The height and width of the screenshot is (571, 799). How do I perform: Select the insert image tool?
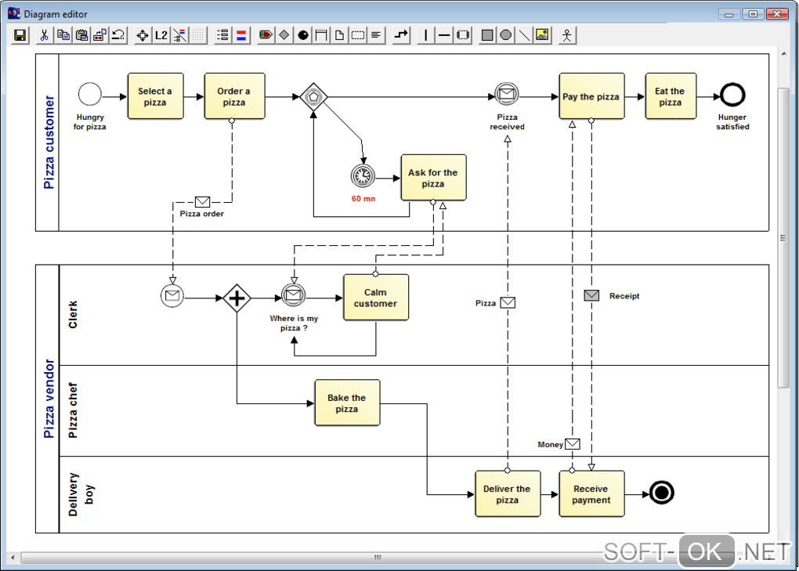[x=543, y=35]
